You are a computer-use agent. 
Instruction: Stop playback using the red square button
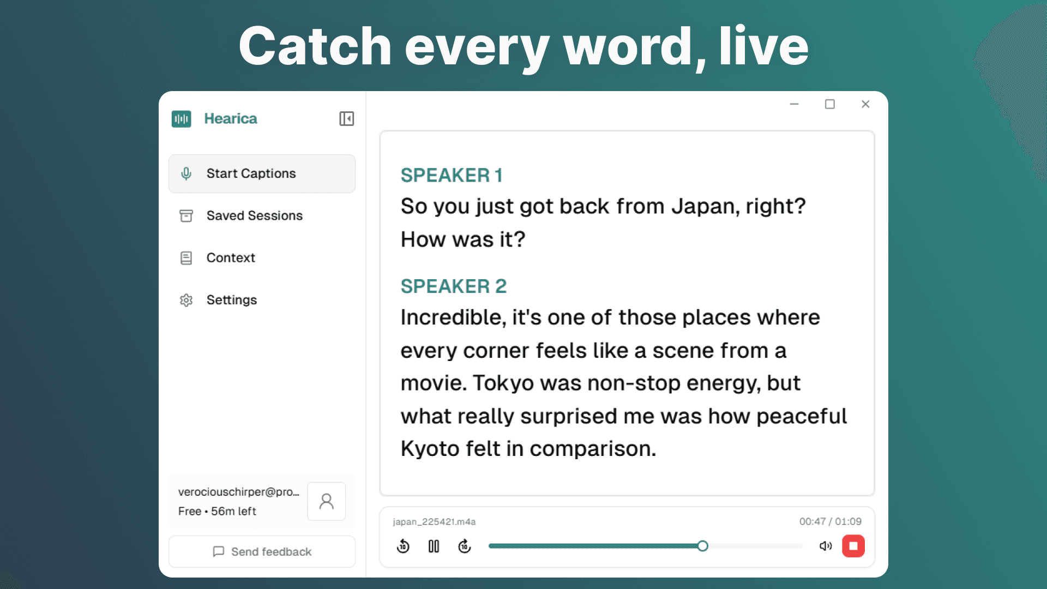[853, 546]
